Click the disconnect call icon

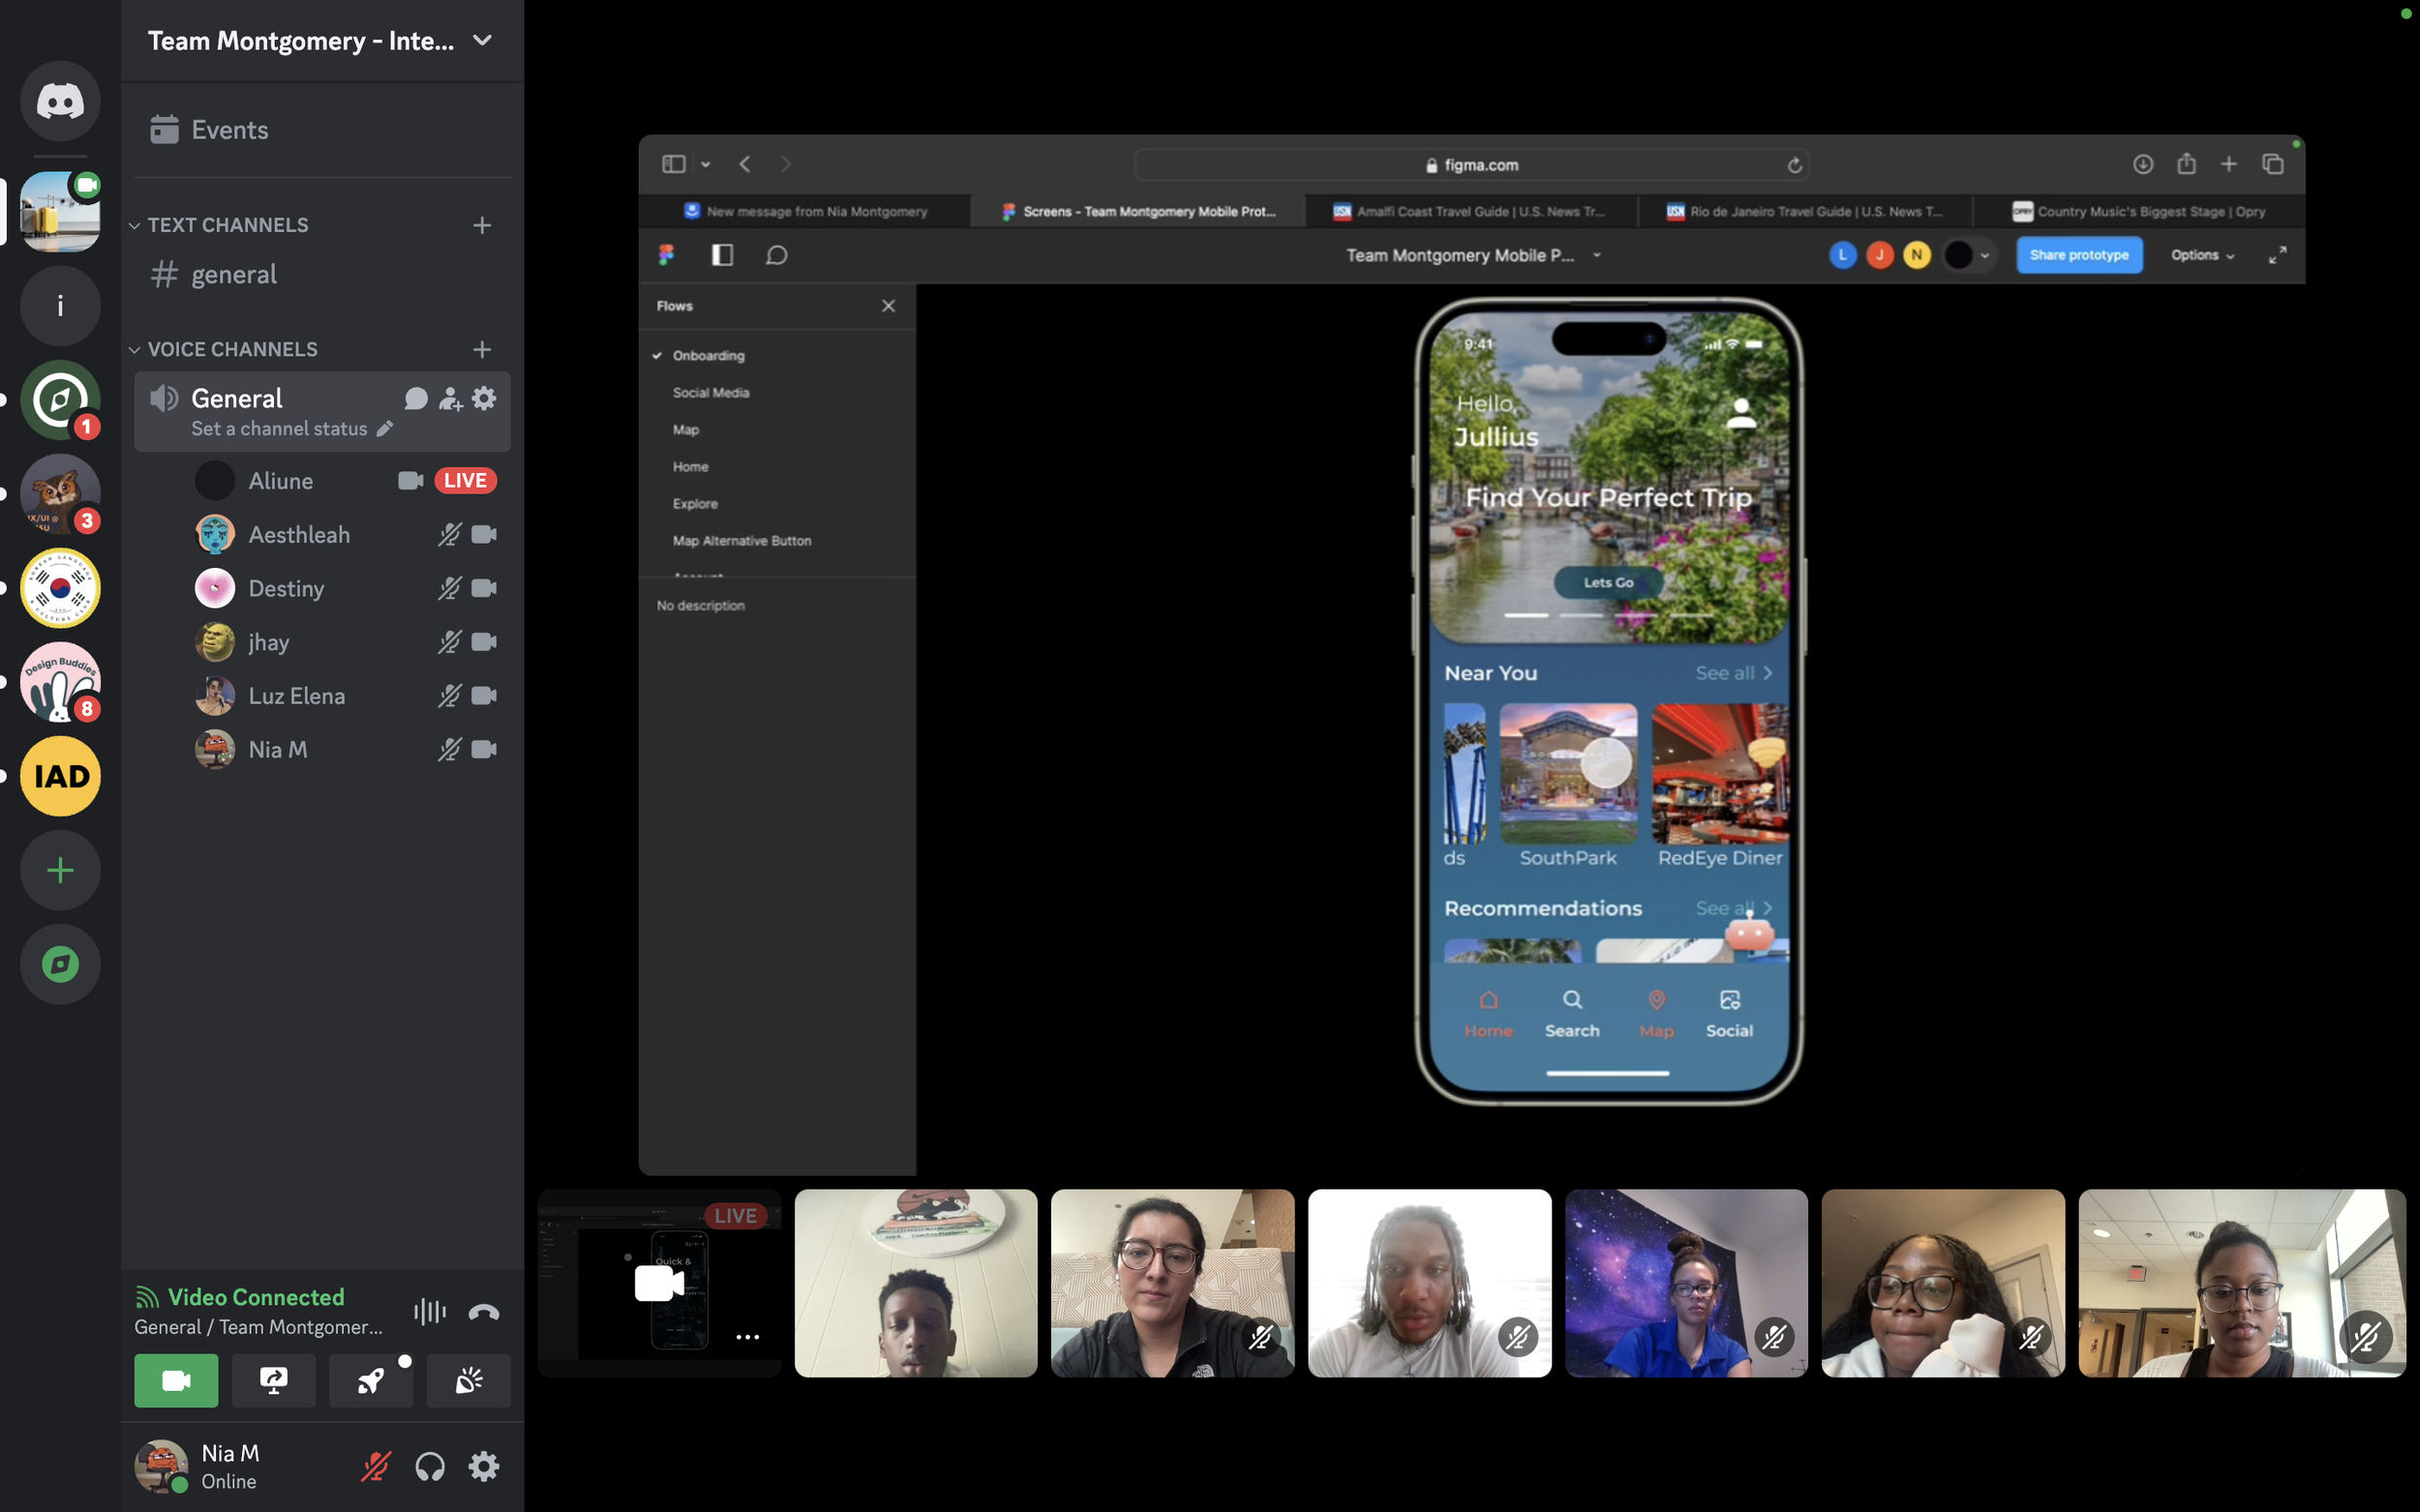[x=483, y=1312]
